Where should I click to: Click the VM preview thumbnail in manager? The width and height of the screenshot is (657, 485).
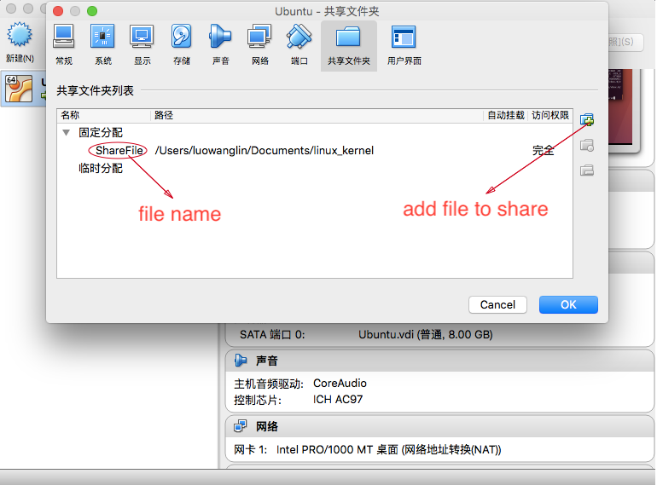click(620, 107)
